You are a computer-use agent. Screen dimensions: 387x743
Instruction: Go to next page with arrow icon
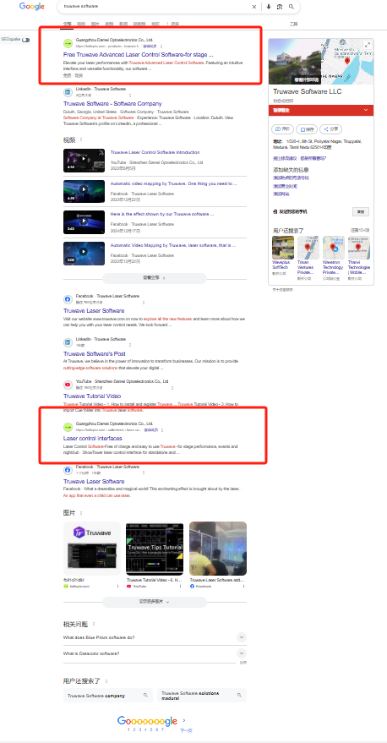184,721
